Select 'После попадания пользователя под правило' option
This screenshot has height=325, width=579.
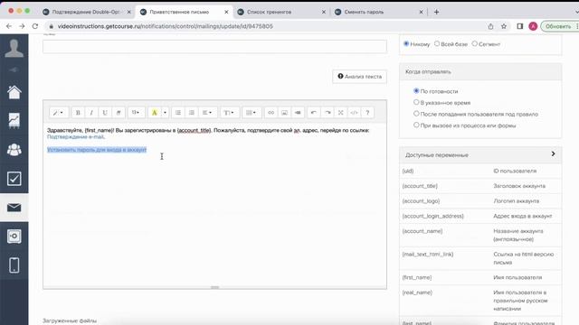[416, 114]
